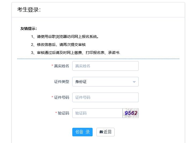The height and width of the screenshot is (143, 189).
Task: Click into the 证件号码 text box
Action: 105,97
